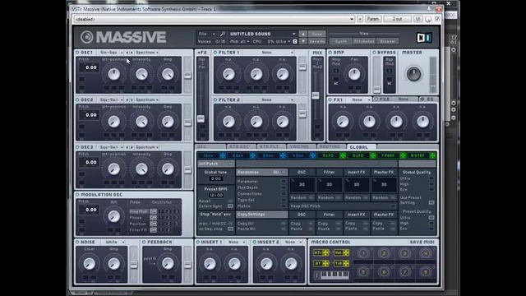Switch to Attributes view
Viewport: 526px width, 296px height.
click(364, 41)
